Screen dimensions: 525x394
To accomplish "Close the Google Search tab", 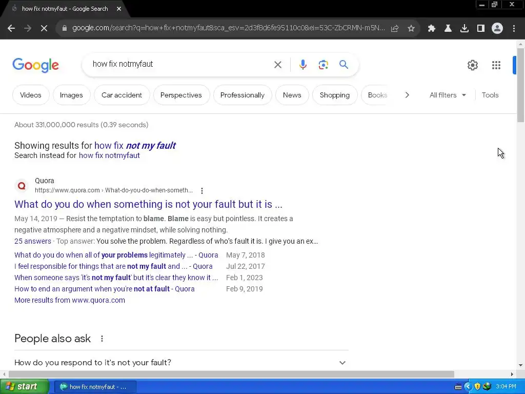I will (119, 9).
